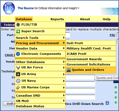
Task: Click the US Army star icon
Action: 18,74
